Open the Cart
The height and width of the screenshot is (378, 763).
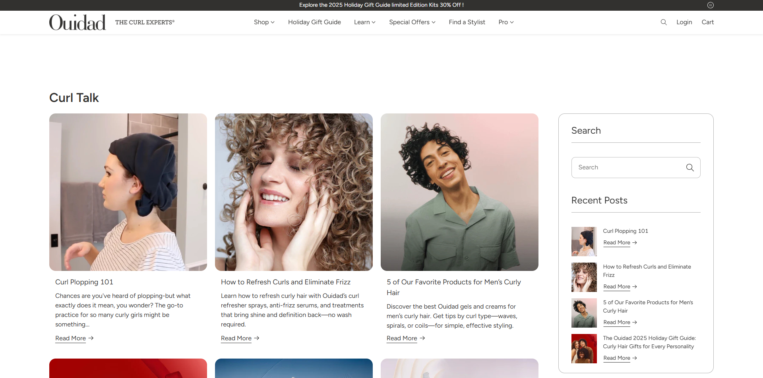707,22
